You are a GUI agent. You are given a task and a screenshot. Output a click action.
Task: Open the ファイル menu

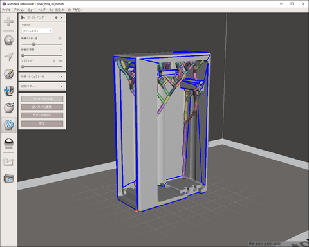(6, 10)
